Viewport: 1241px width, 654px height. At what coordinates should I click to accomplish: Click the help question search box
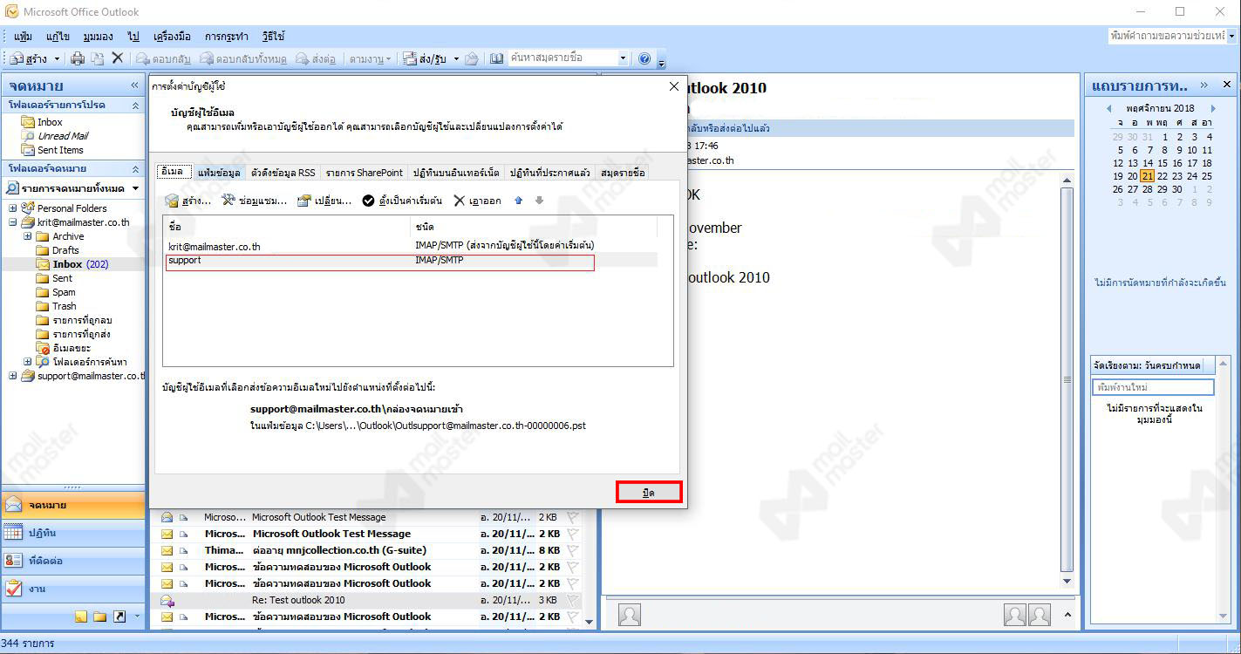click(x=1167, y=36)
